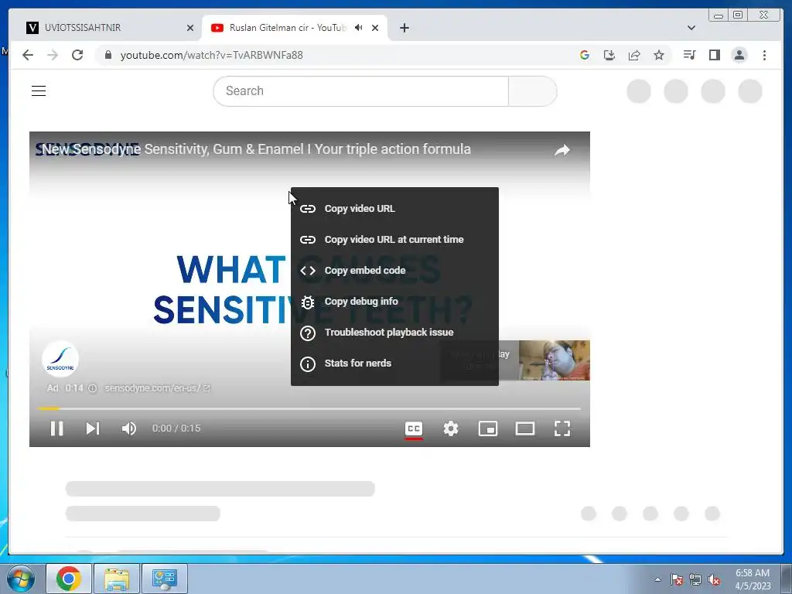Mute the YouTube tab audio icon
Image resolution: width=792 pixels, height=594 pixels.
[359, 27]
